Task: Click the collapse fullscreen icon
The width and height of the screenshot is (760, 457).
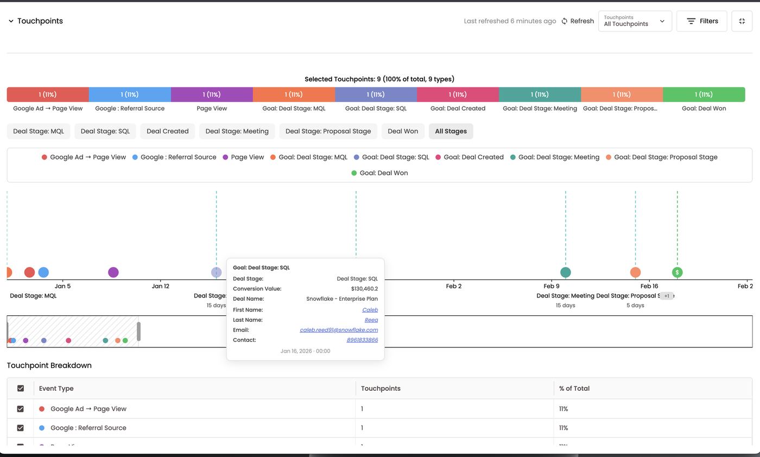Action: [742, 21]
